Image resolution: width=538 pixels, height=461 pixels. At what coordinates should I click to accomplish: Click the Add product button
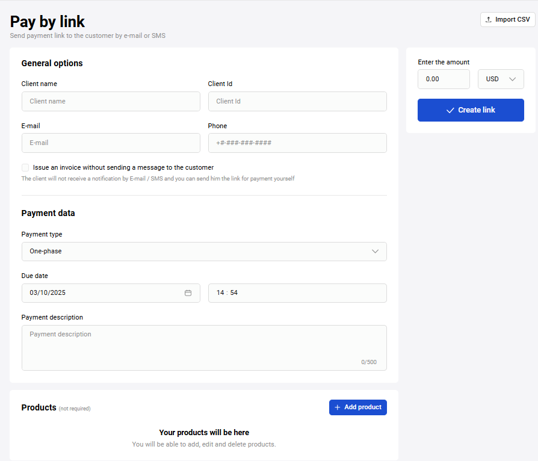[x=357, y=407]
